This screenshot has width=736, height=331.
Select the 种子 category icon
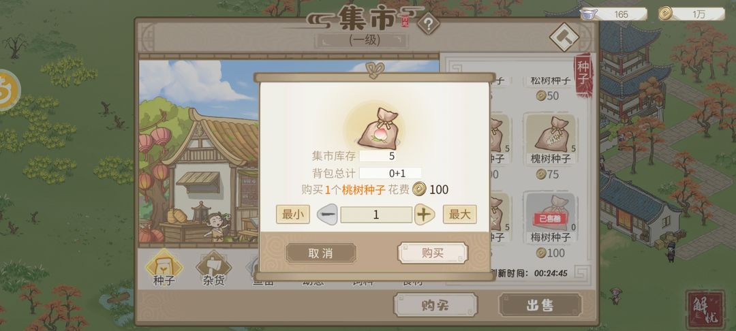point(164,268)
